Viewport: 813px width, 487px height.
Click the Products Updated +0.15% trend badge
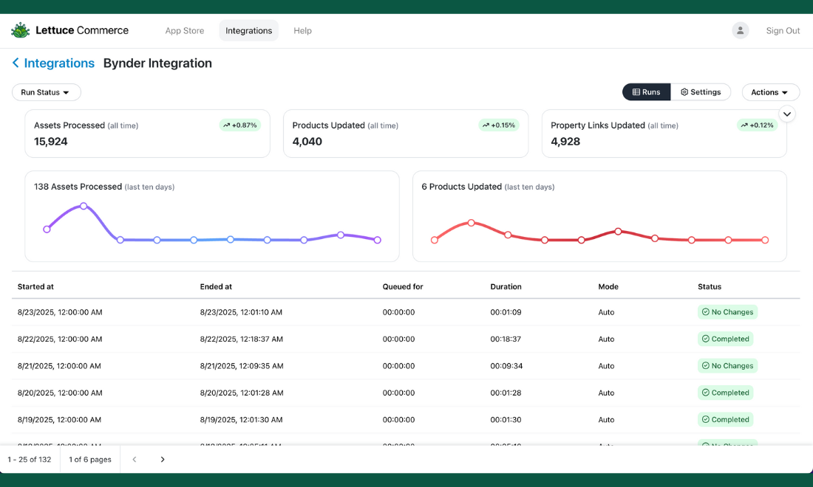(x=498, y=125)
